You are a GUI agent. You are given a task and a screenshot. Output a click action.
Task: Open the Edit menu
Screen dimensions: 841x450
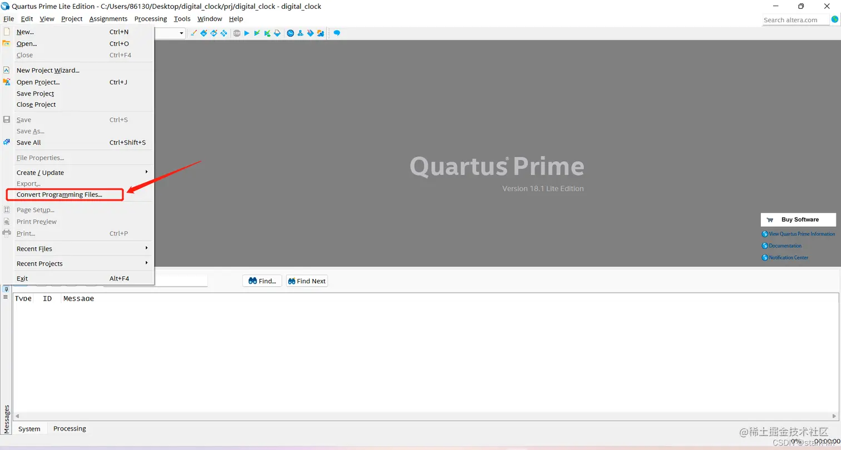coord(27,19)
